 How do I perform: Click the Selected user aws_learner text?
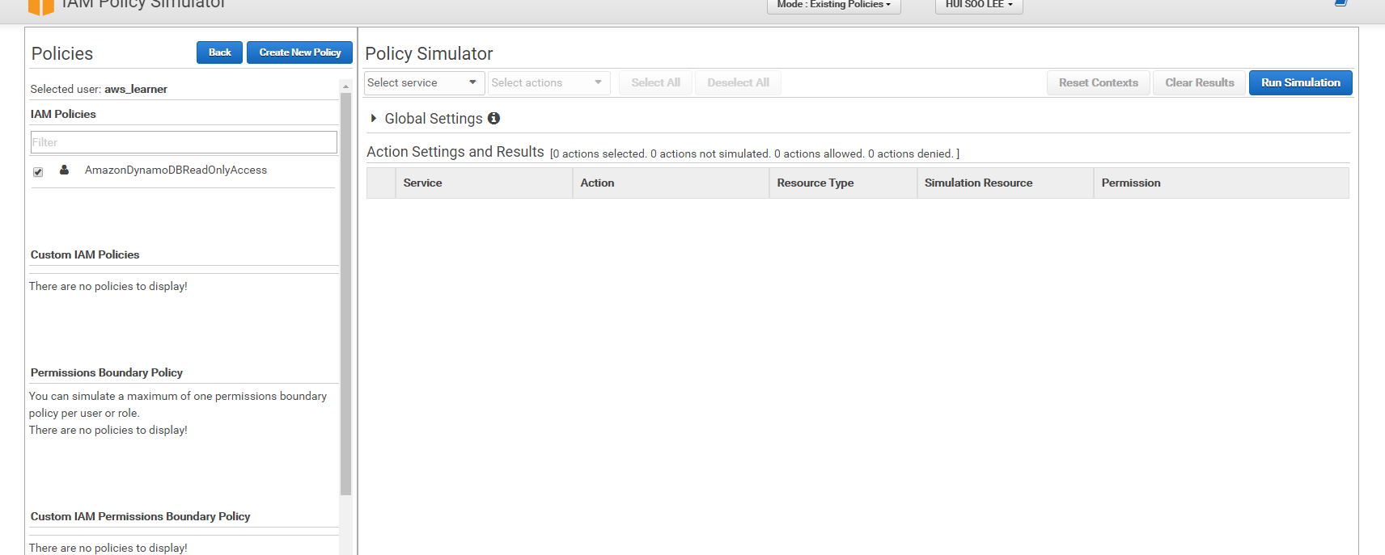coord(99,89)
